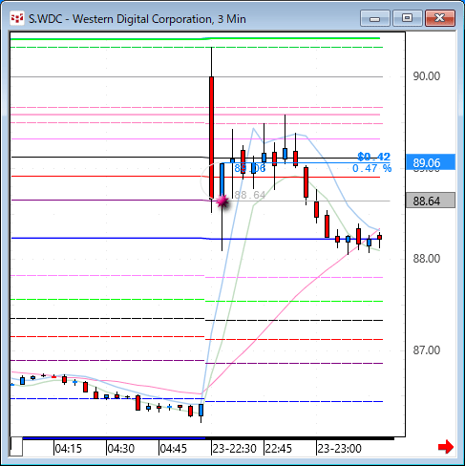This screenshot has width=465, height=466.
Task: Click the 88.64 label inside chart
Action: 250,195
